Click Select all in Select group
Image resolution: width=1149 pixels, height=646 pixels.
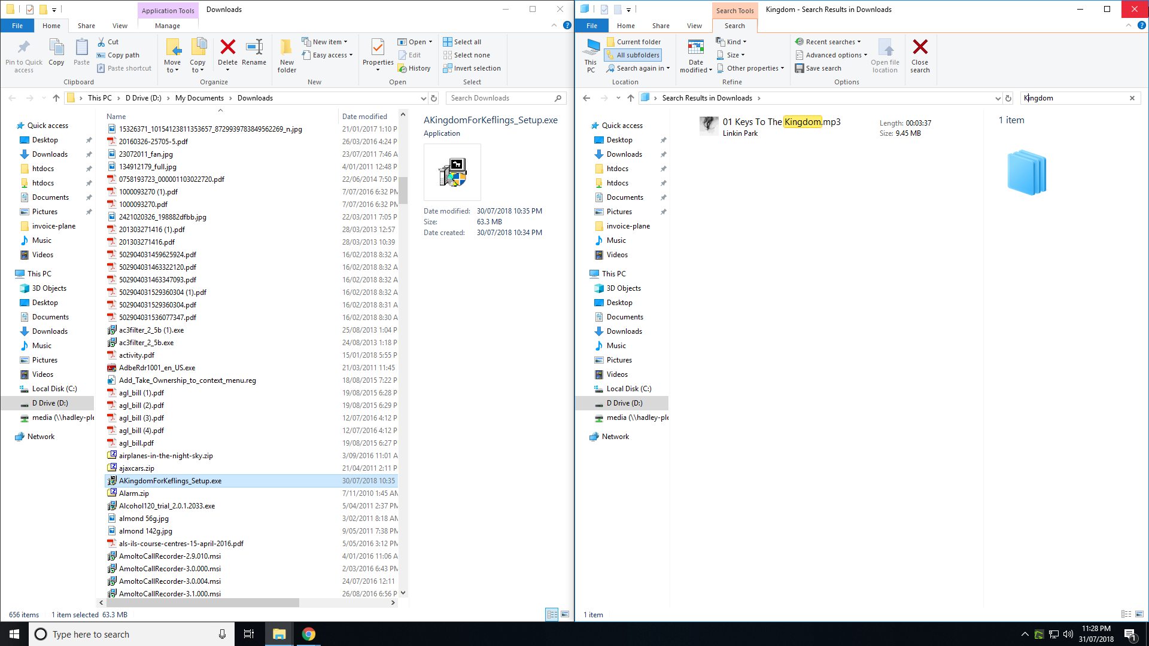point(462,42)
